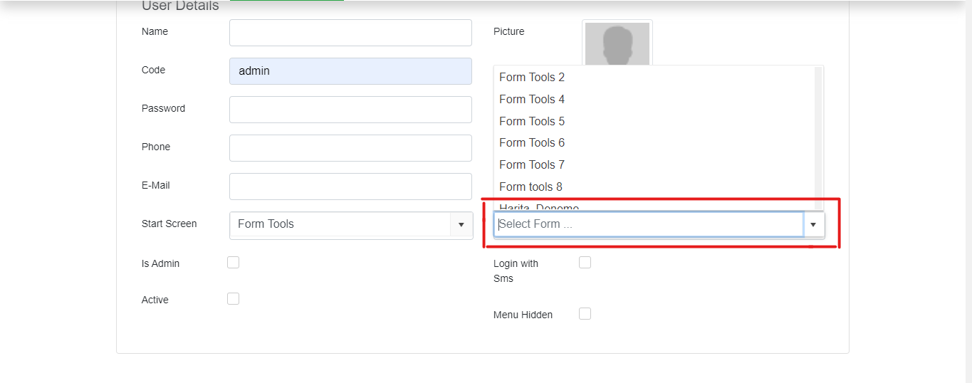Check the Login with Sms checkbox
972x383 pixels.
(x=585, y=263)
